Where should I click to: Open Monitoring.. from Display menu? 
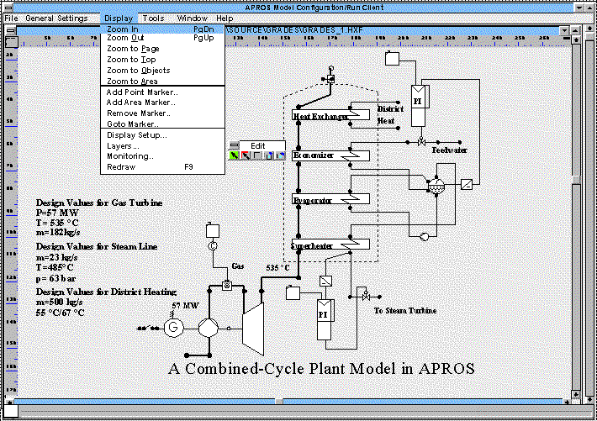coord(162,156)
